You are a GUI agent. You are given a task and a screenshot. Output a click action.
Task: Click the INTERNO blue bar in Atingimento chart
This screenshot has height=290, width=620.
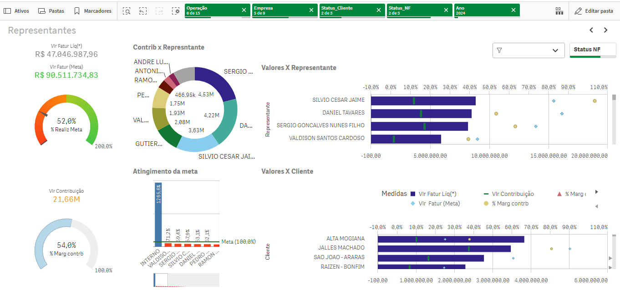(158, 214)
